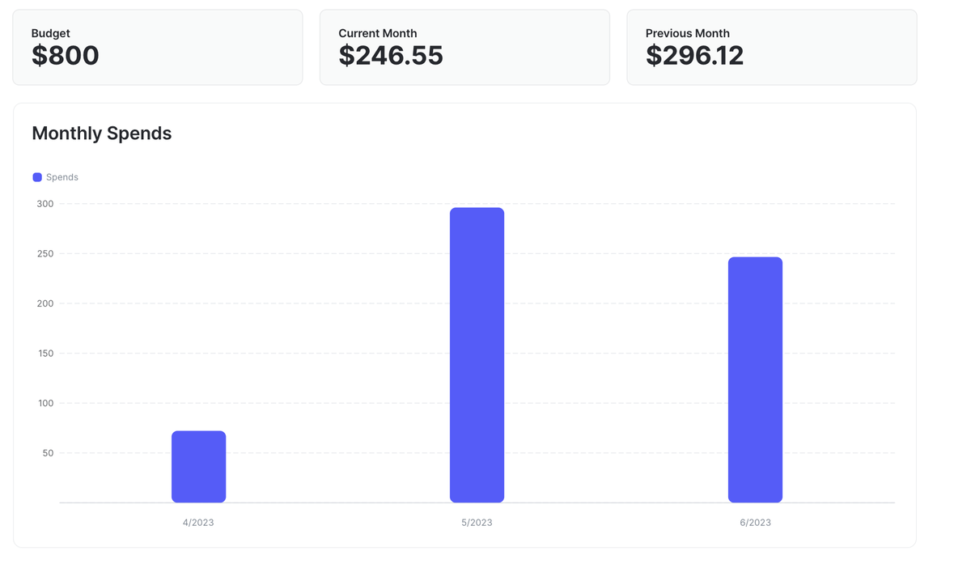Select the 6/2023 spending bar
This screenshot has width=971, height=568.
(x=755, y=379)
